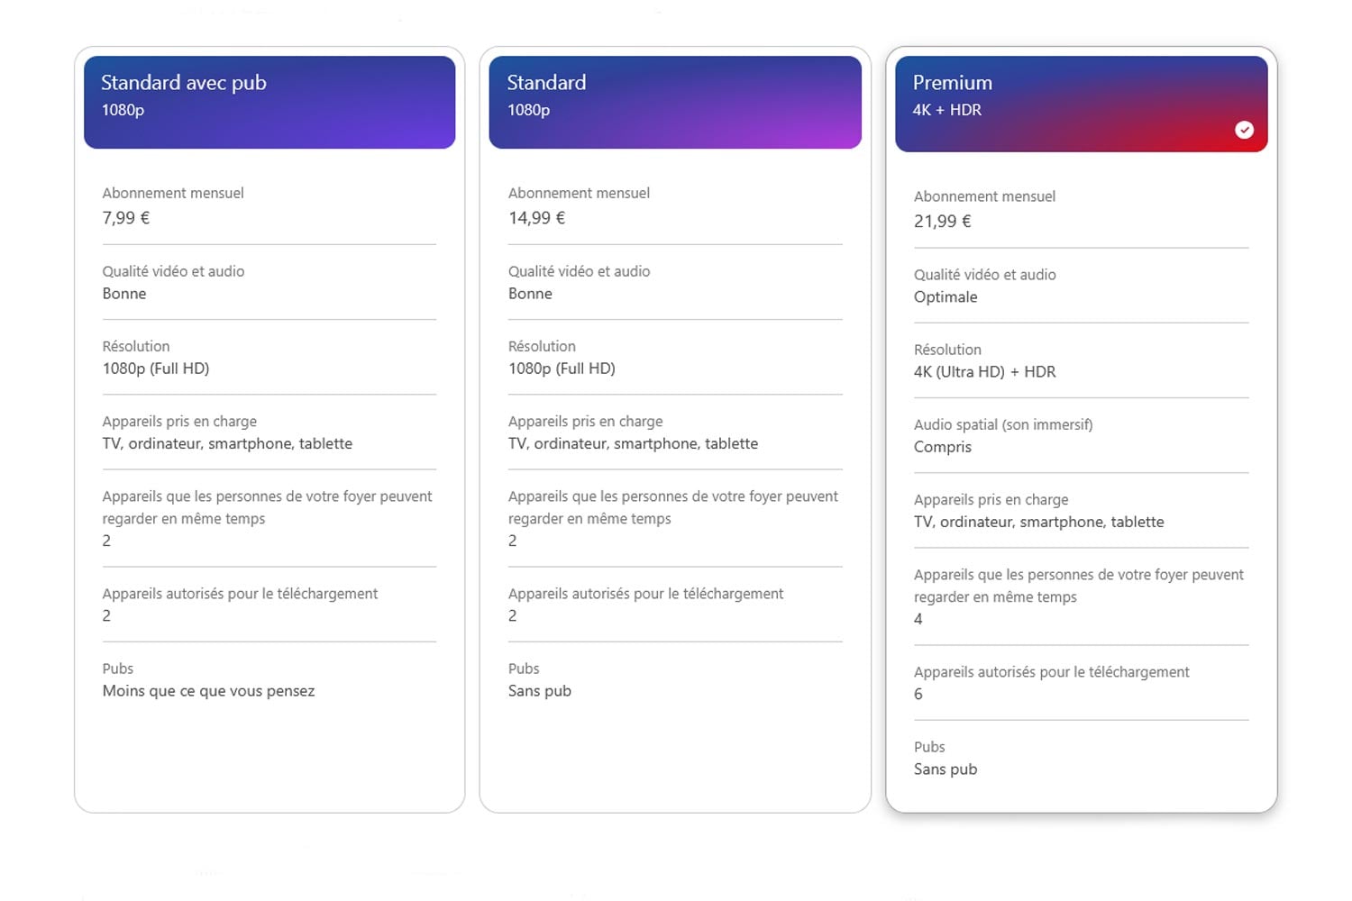Click Premium's simultaneous devices value 4
Viewport: 1352px width, 901px height.
918,620
